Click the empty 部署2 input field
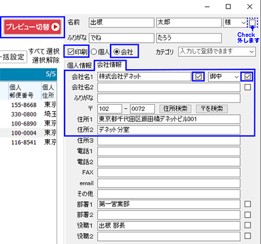Viewport: 261px width, 244px height. pyautogui.click(x=169, y=215)
